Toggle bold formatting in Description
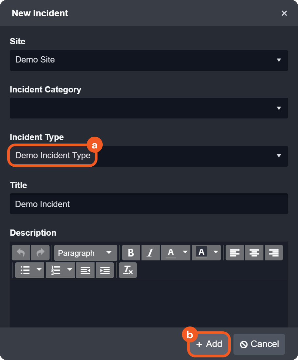 [131, 253]
